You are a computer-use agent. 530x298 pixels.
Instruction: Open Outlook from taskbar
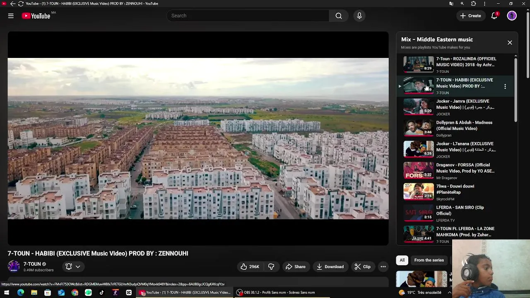pyautogui.click(x=61, y=293)
